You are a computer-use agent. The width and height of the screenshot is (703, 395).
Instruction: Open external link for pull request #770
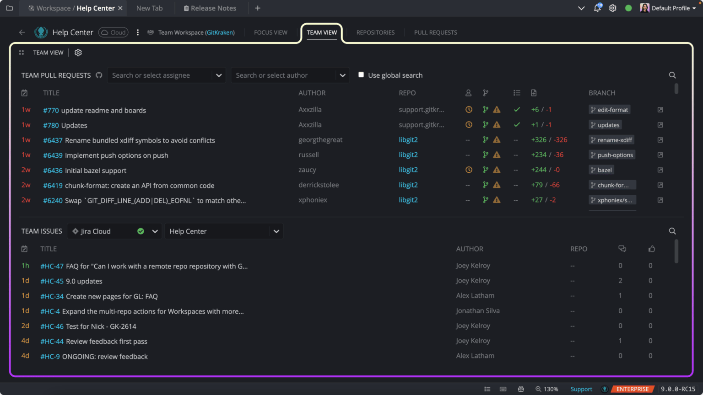coord(660,110)
